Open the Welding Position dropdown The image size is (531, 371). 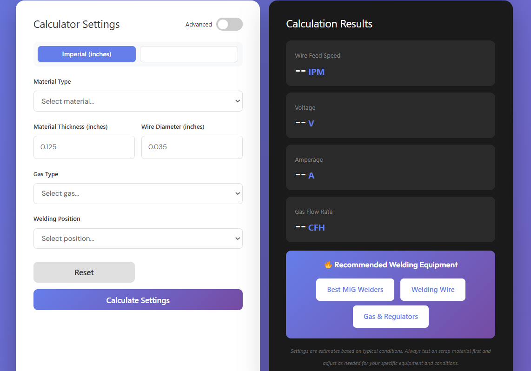tap(138, 238)
